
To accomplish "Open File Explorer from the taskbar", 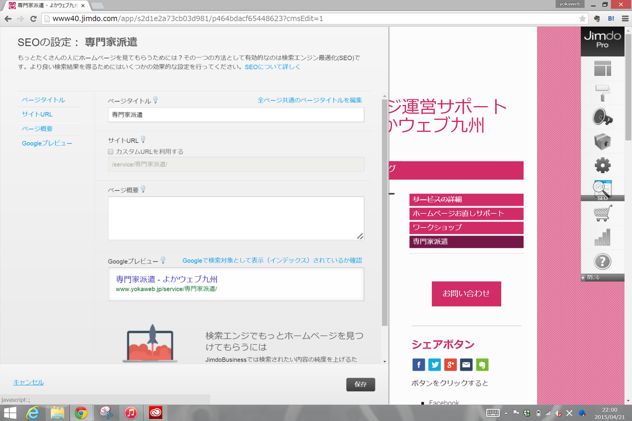I will [x=57, y=413].
